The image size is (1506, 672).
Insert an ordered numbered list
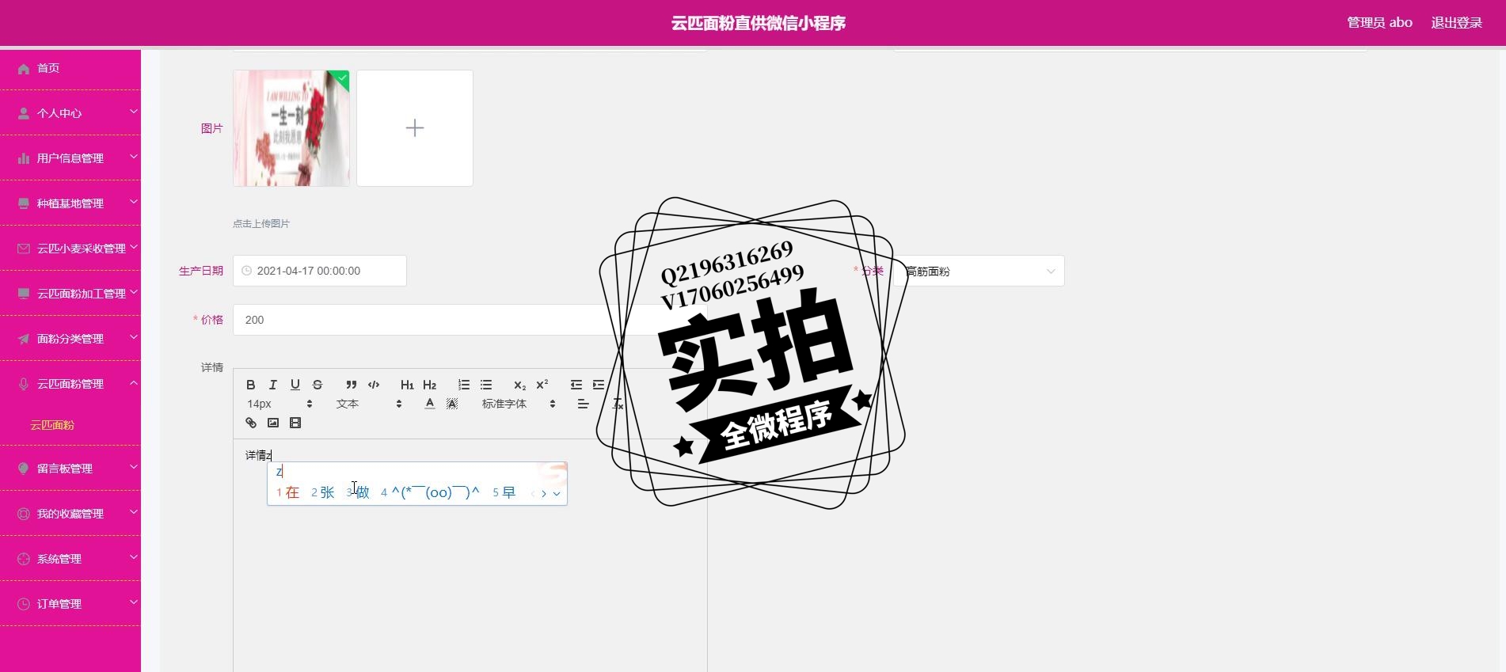click(463, 385)
